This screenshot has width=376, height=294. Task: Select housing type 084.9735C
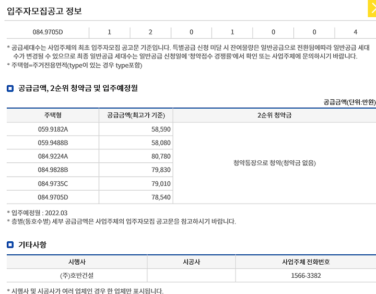[53, 184]
